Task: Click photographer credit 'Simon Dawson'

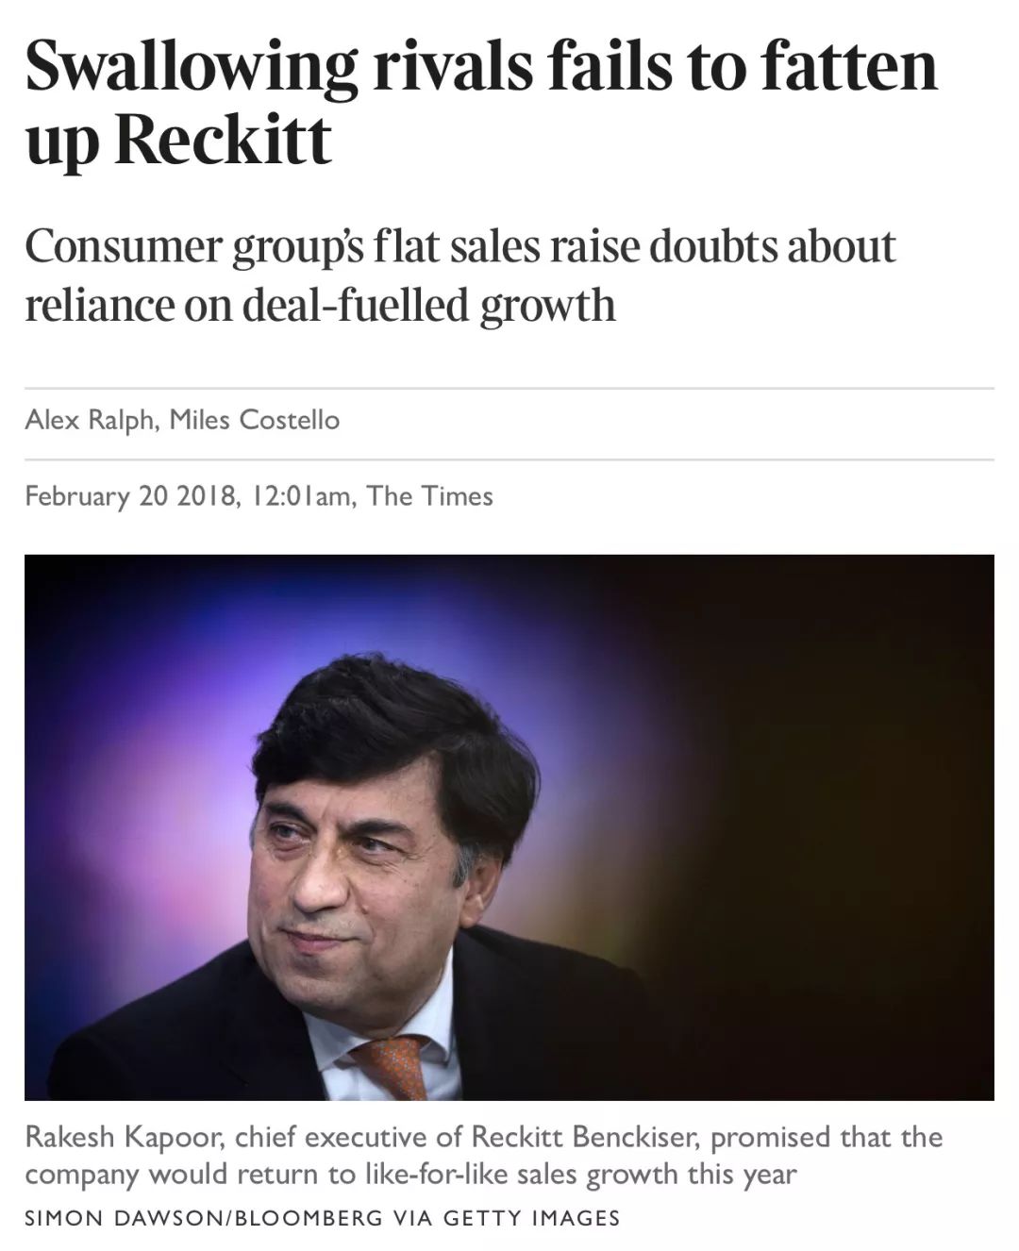Action: 124,1218
